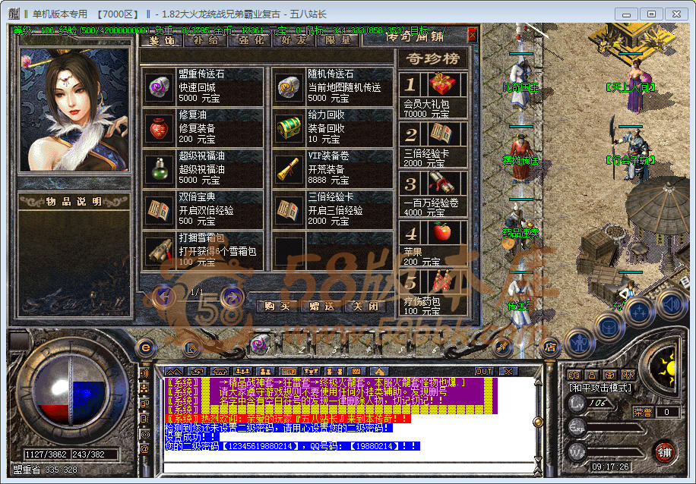The width and height of the screenshot is (696, 484).
Task: Focus the chat input field
Action: pos(349,467)
